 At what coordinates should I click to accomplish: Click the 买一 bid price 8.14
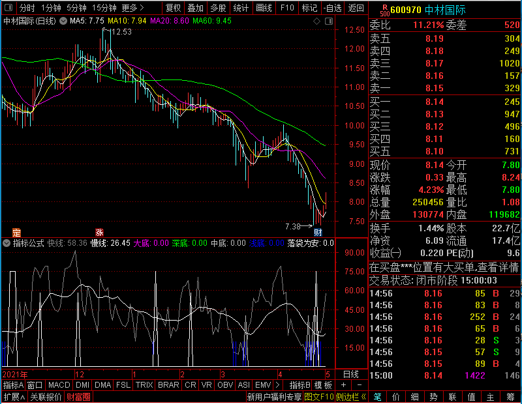coord(435,102)
